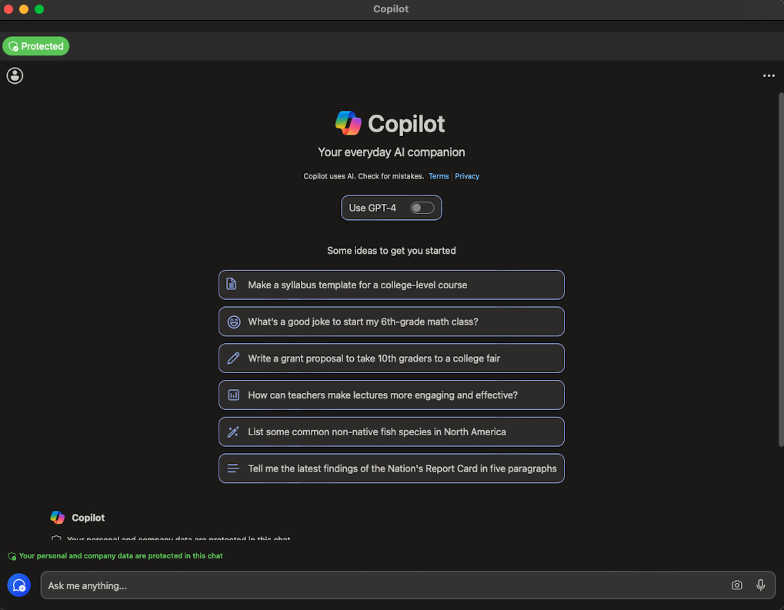Select the Nation's Report Card suggestion
The width and height of the screenshot is (784, 610).
pyautogui.click(x=391, y=468)
